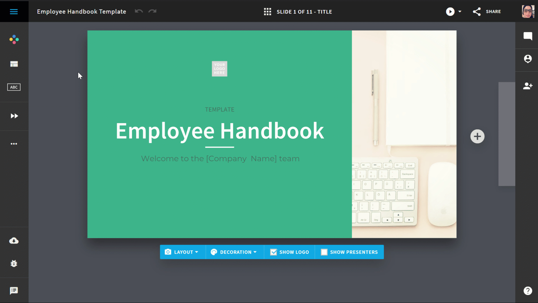Uncheck the Show Logo checkbox
538x303 pixels.
[x=273, y=252]
